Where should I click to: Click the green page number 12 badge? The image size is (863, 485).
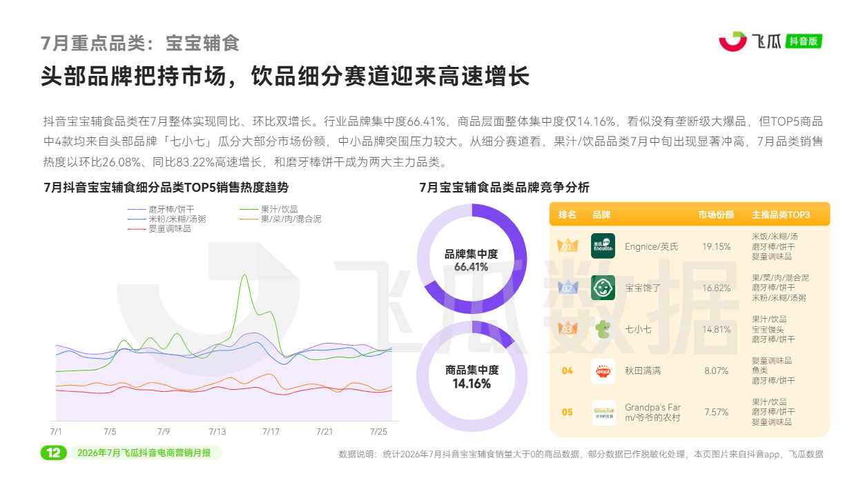(x=53, y=453)
